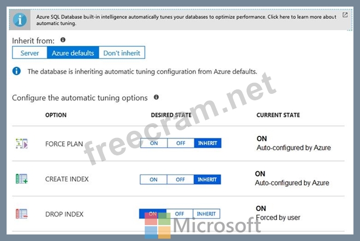Turn Create Index ON

(154, 179)
